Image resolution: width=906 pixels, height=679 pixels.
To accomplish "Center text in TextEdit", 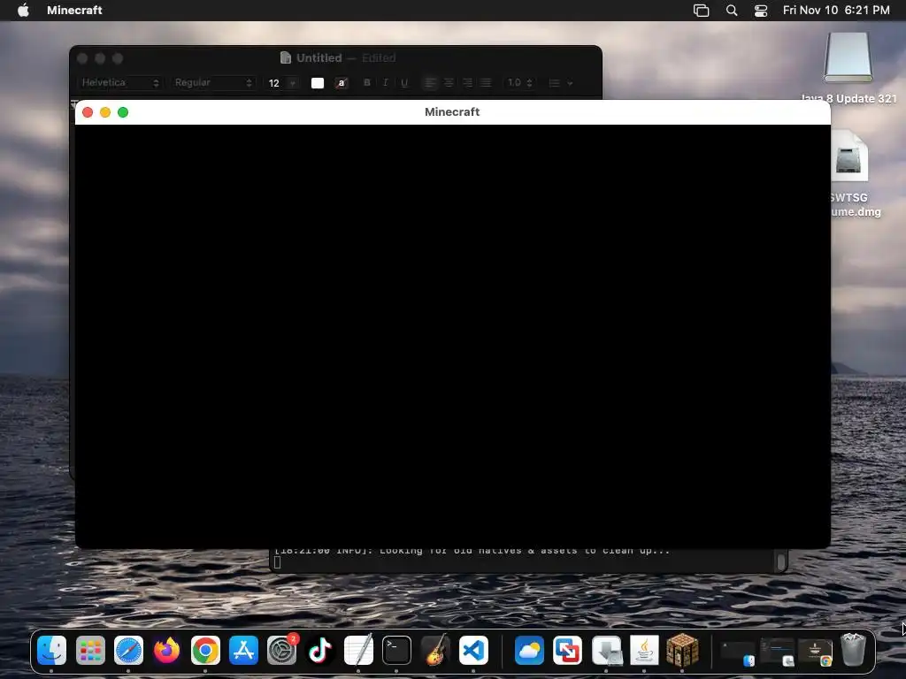I will point(449,82).
